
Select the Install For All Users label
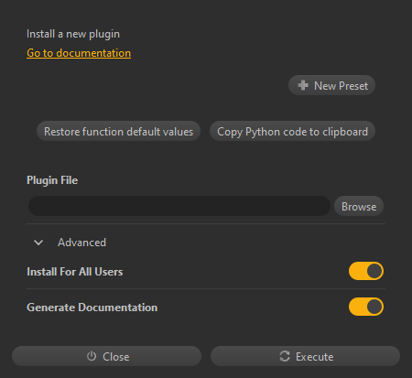point(75,272)
